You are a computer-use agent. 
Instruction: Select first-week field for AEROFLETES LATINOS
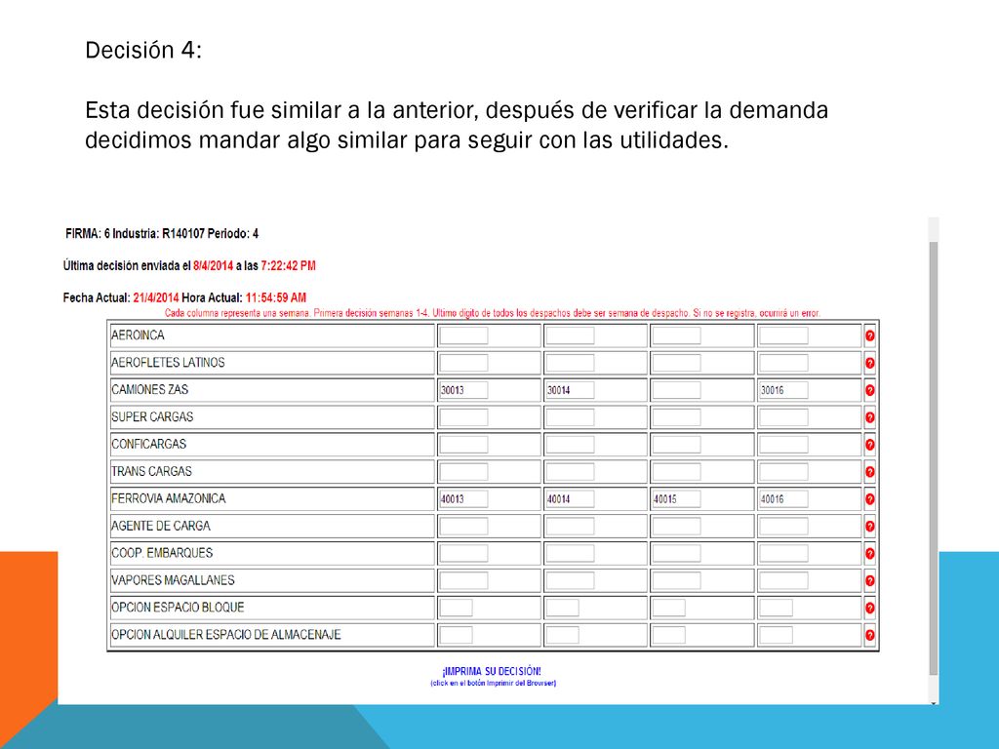click(463, 363)
